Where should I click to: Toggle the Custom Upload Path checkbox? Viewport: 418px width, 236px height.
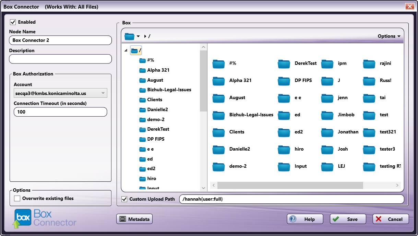(x=124, y=199)
